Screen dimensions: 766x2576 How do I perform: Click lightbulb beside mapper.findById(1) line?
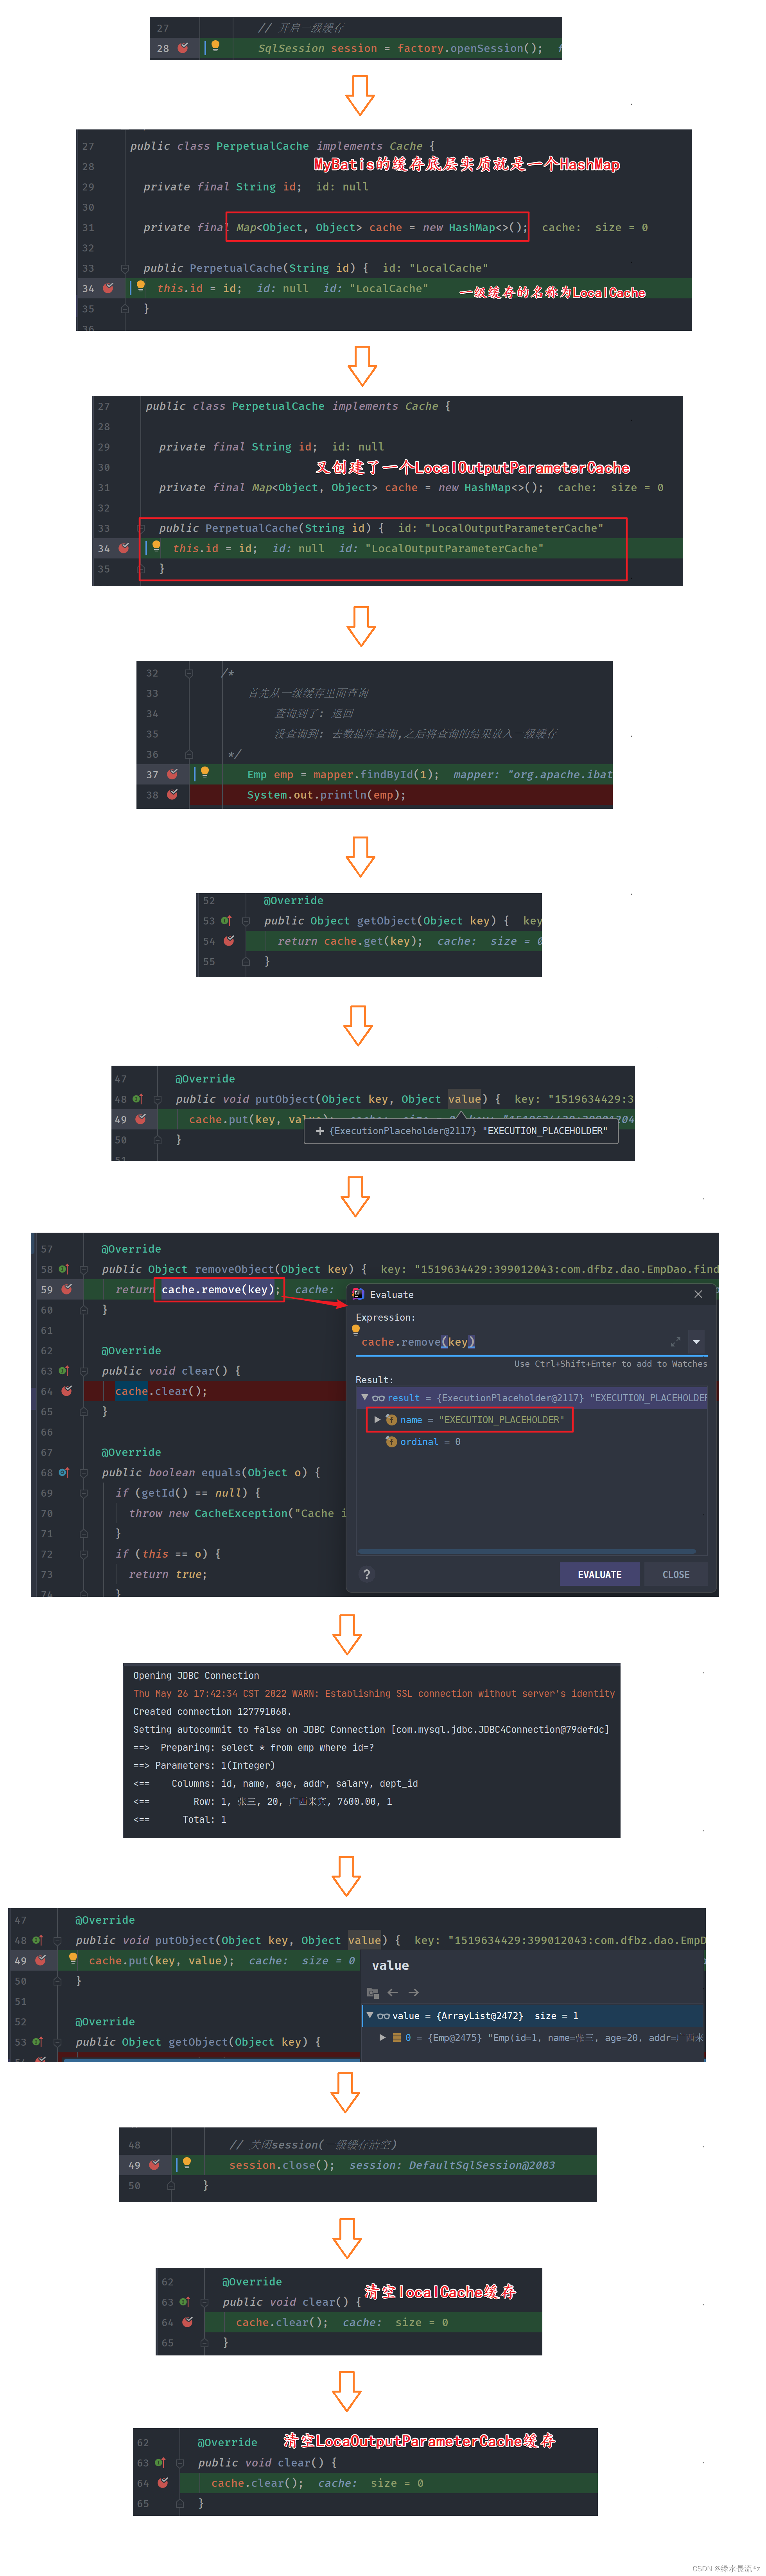205,772
